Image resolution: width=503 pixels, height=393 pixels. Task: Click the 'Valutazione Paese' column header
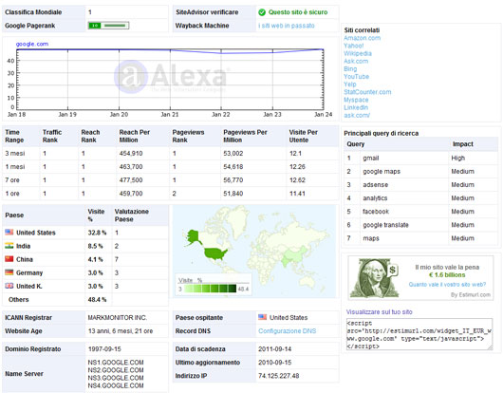[x=132, y=215]
